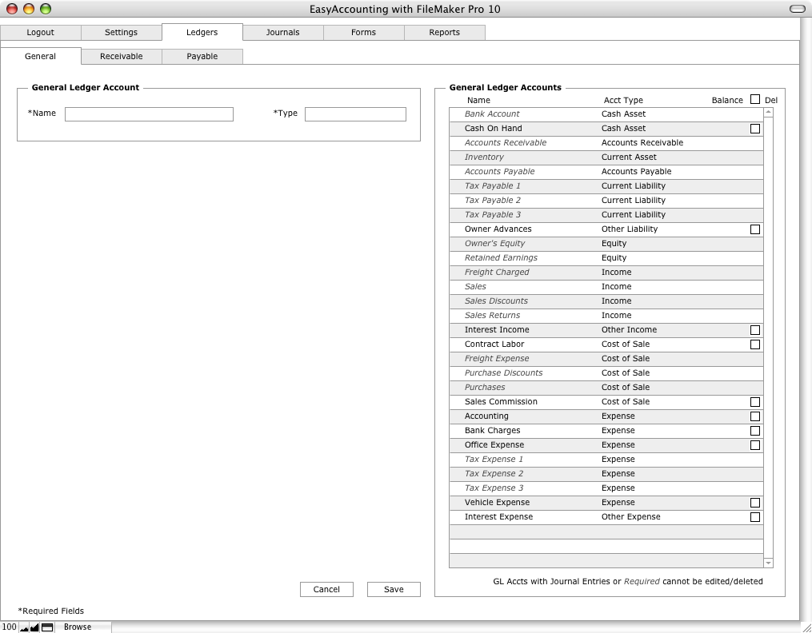Select the Bank Charges account name
Image resolution: width=812 pixels, height=633 pixels.
pyautogui.click(x=493, y=431)
